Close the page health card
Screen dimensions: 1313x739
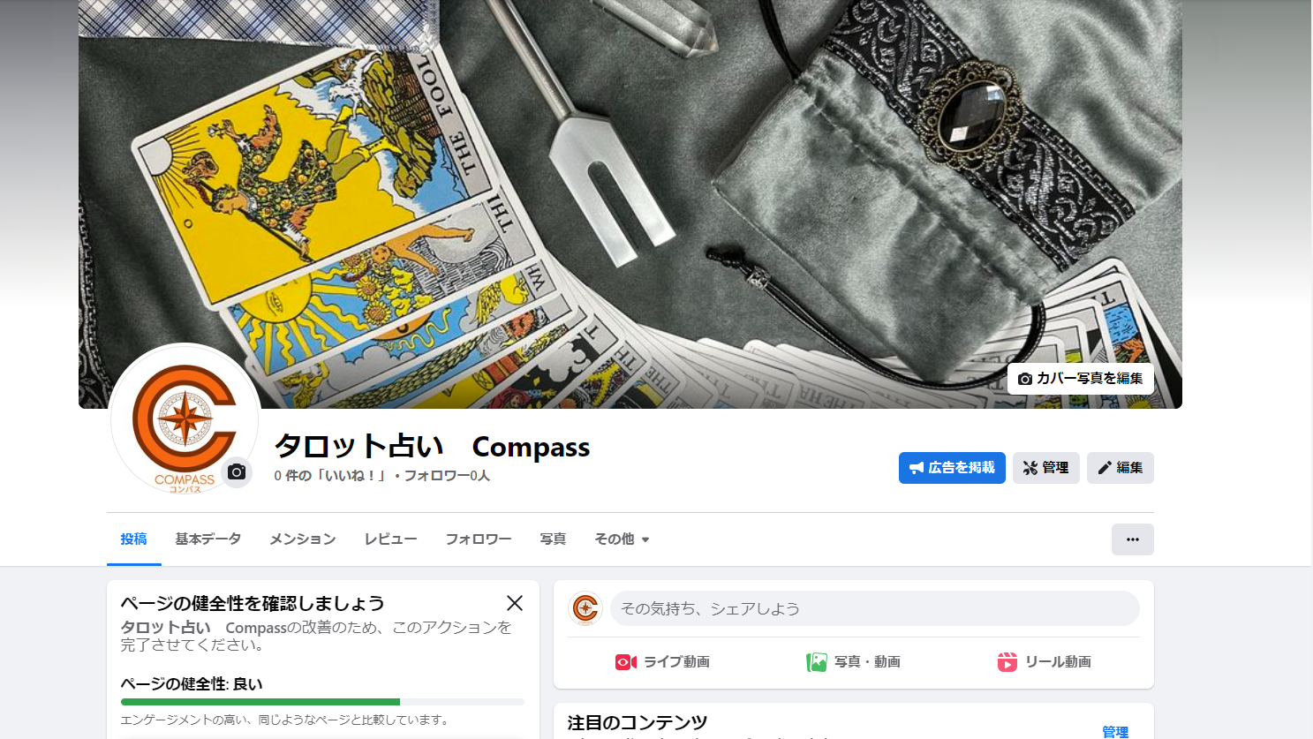pyautogui.click(x=515, y=603)
